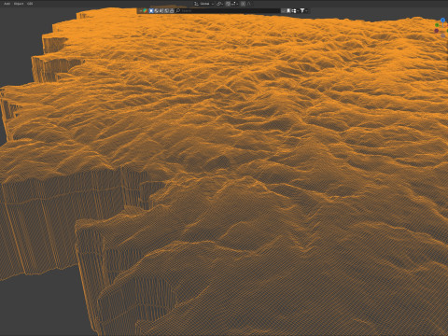The width and height of the screenshot is (448, 336).
Task: Open the proportional editing falloff menu
Action: pyautogui.click(x=249, y=4)
